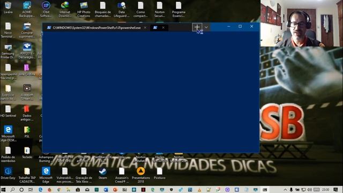The width and height of the screenshot is (343, 193).
Task: Select the Bloqueio de chamadas file icon
Action: pos(103,10)
